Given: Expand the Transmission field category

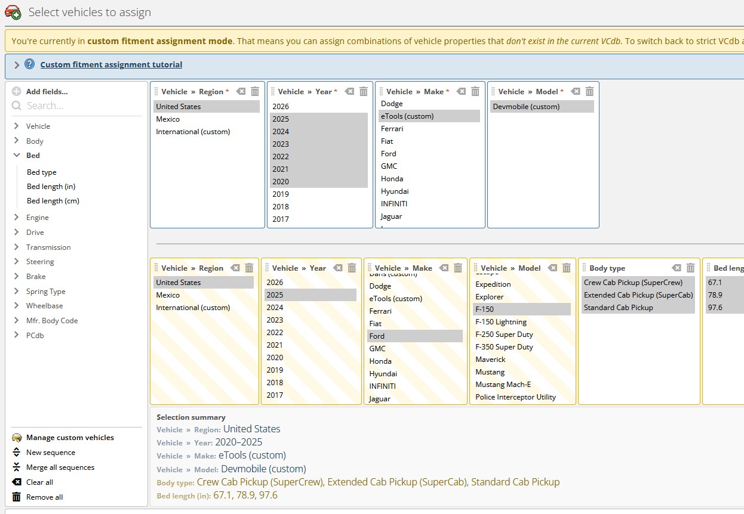Looking at the screenshot, I should pyautogui.click(x=17, y=247).
